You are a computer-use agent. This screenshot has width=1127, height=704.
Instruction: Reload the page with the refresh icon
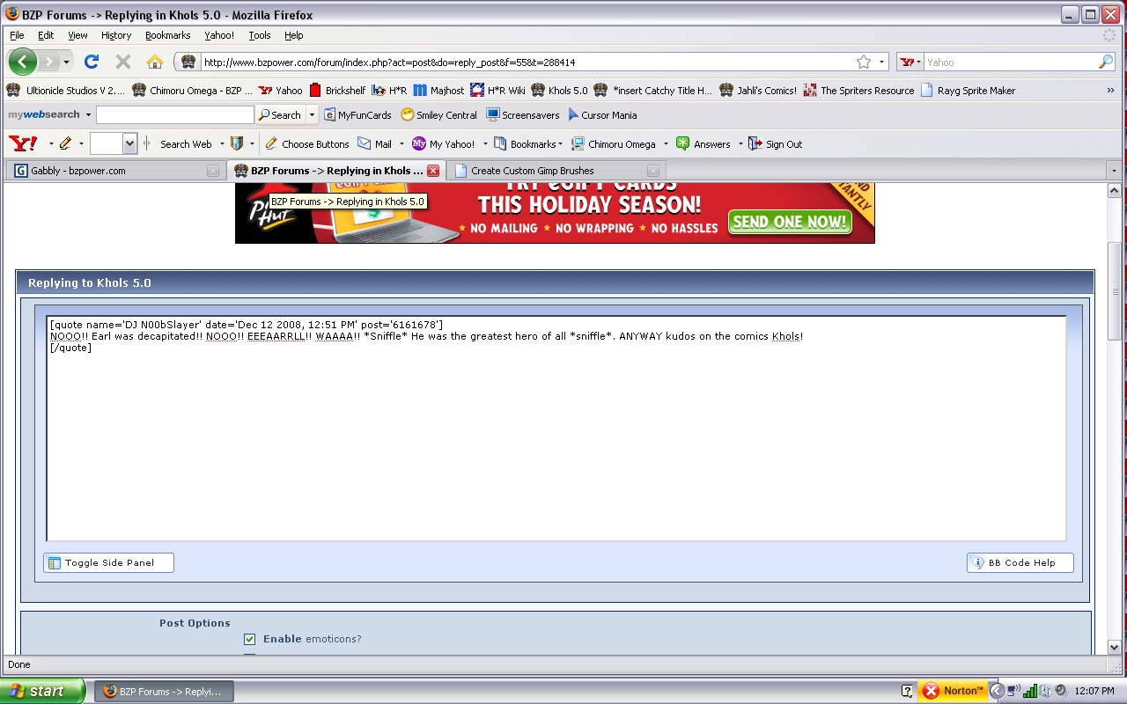coord(91,62)
